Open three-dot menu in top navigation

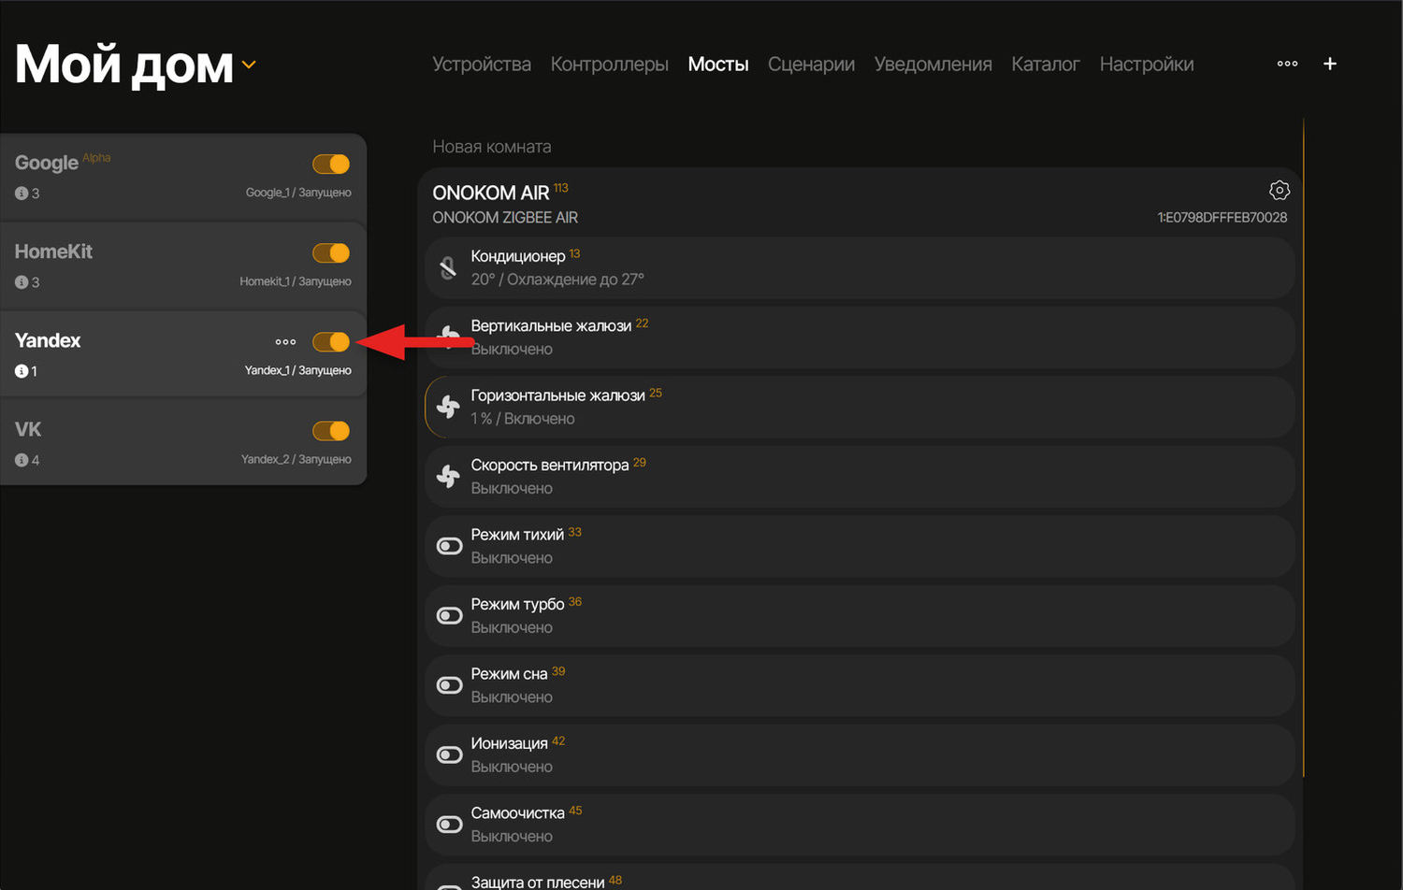pyautogui.click(x=1287, y=64)
